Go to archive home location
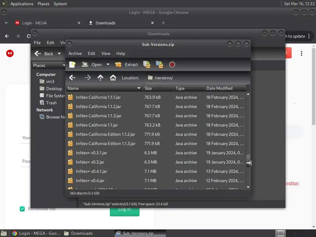Image resolution: width=316 pixels, height=237 pixels. [113, 77]
